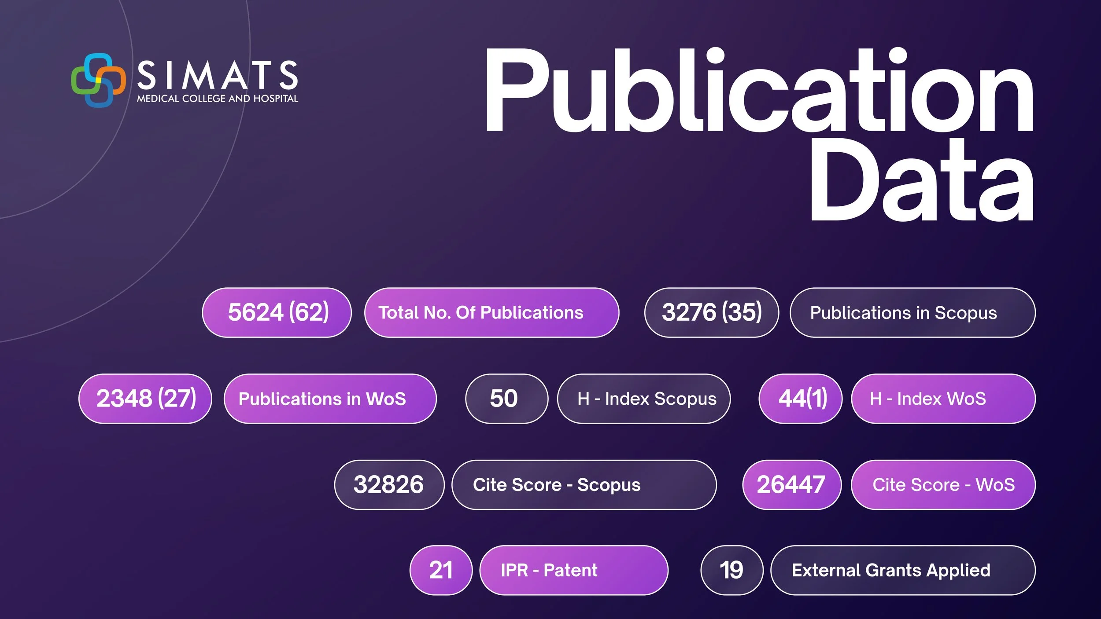Click the 'H - Index Scopus' pill
Image resolution: width=1101 pixels, height=619 pixels.
pyautogui.click(x=644, y=399)
